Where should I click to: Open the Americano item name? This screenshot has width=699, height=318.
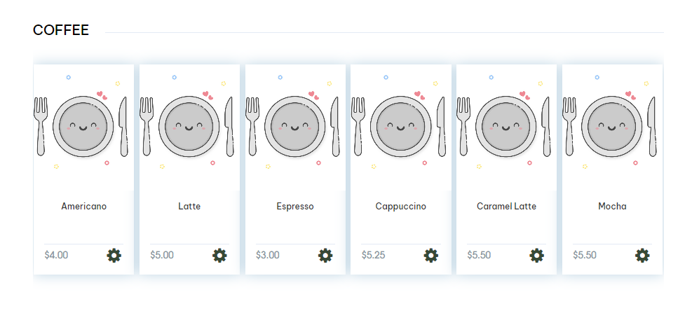pos(84,207)
